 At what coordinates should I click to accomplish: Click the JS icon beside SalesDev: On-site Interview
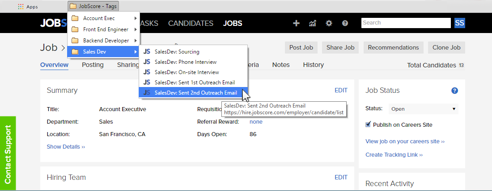pyautogui.click(x=147, y=72)
